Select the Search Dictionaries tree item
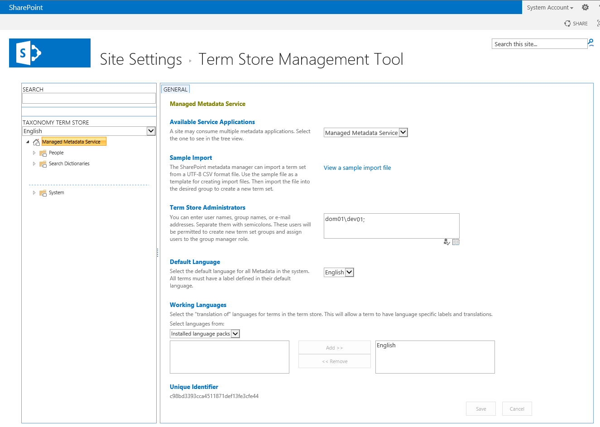 click(69, 164)
